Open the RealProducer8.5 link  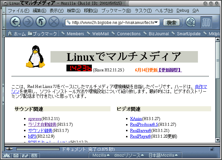coord(144,124)
